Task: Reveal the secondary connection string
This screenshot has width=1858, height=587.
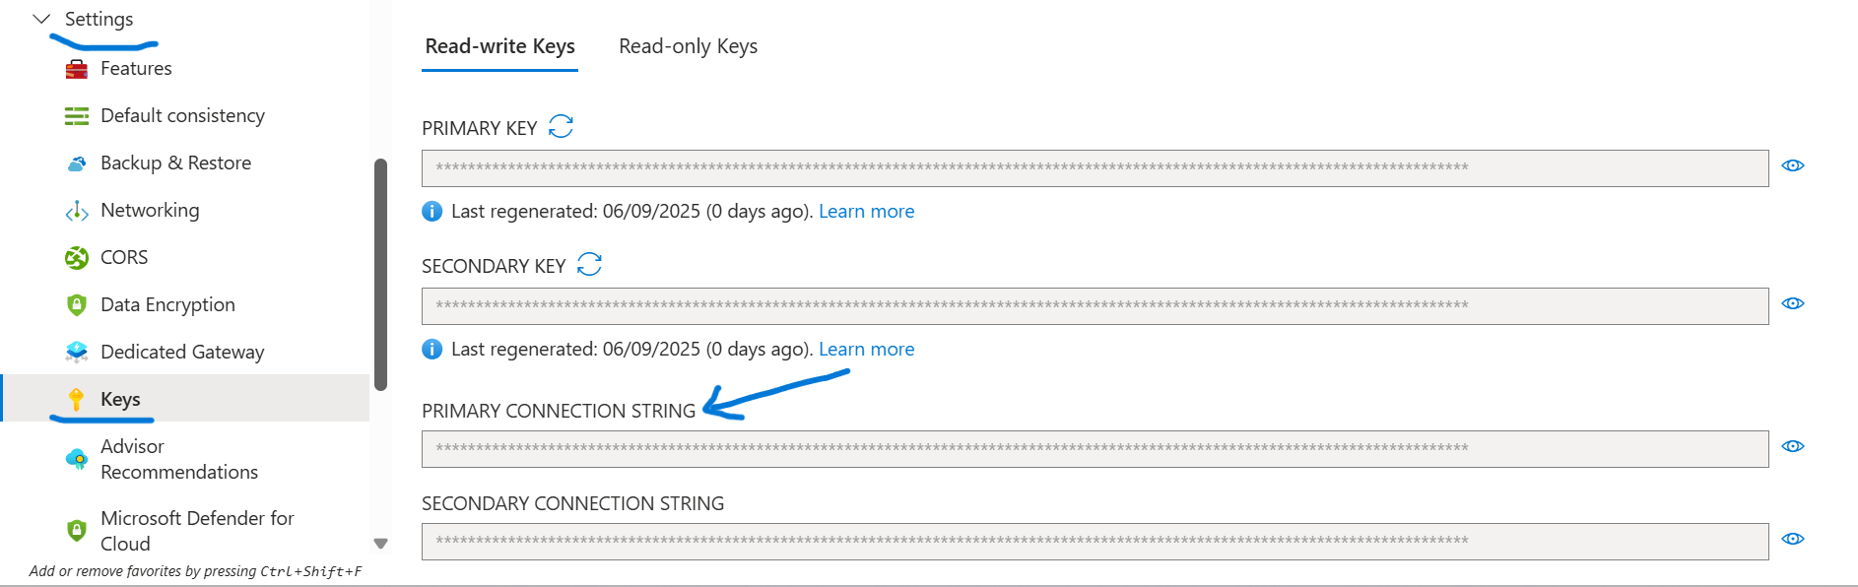Action: pyautogui.click(x=1793, y=539)
